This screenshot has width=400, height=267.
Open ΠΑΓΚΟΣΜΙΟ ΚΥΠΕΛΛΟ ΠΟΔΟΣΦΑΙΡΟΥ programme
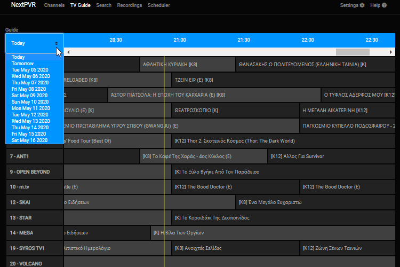tap(348, 125)
